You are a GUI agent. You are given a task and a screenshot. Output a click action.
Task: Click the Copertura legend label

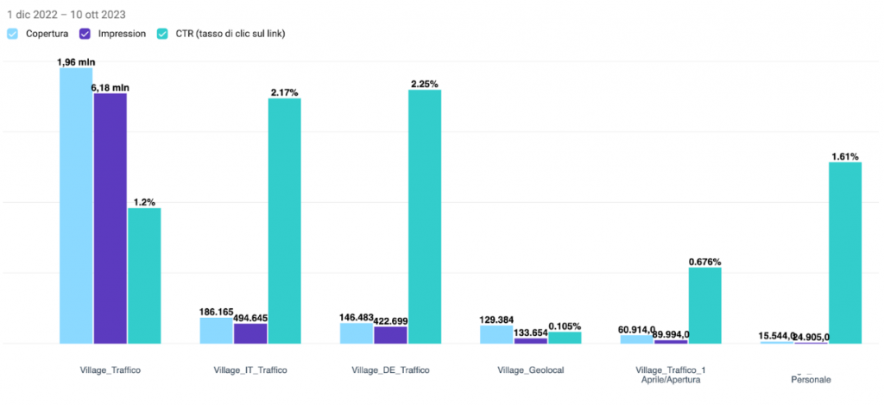pos(47,34)
